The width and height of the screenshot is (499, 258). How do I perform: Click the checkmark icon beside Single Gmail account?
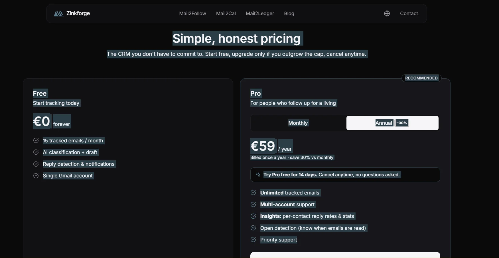(x=36, y=176)
